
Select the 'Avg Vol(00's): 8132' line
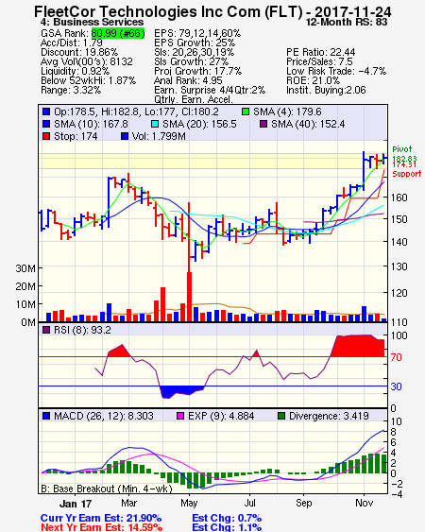(87, 61)
